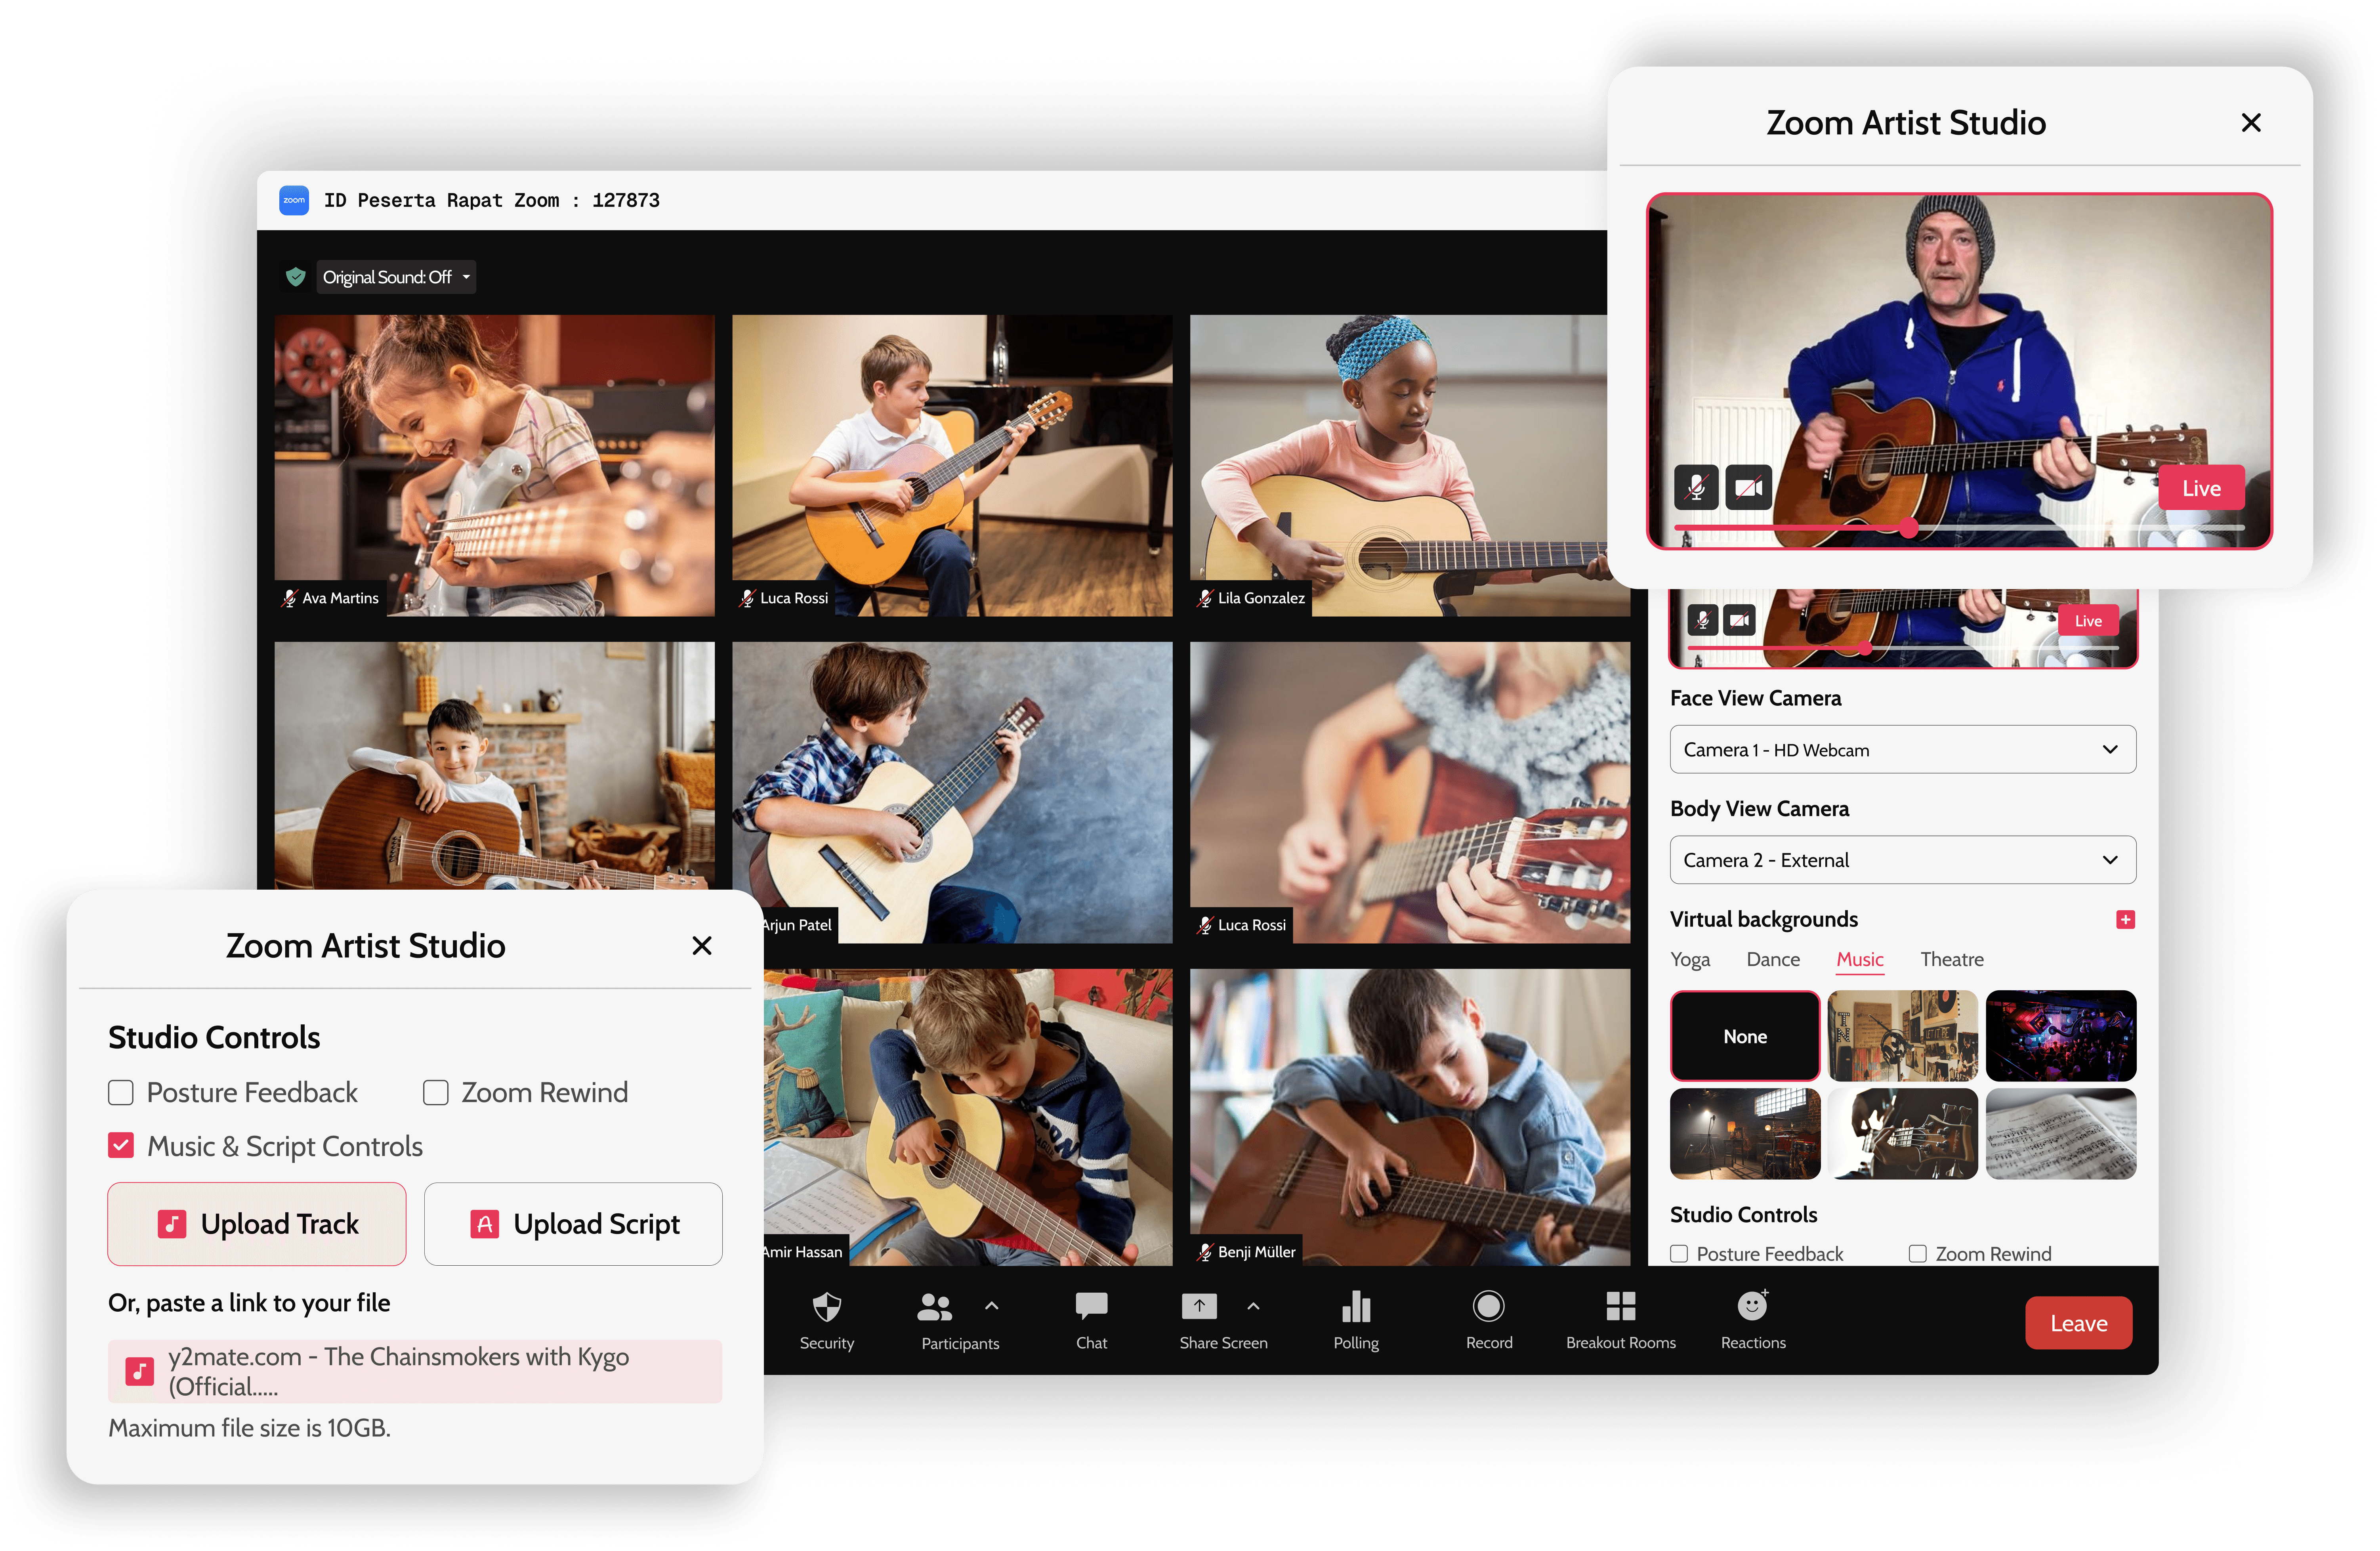The image size is (2380, 1551).
Task: Open the Participants panel icon
Action: tap(935, 1306)
